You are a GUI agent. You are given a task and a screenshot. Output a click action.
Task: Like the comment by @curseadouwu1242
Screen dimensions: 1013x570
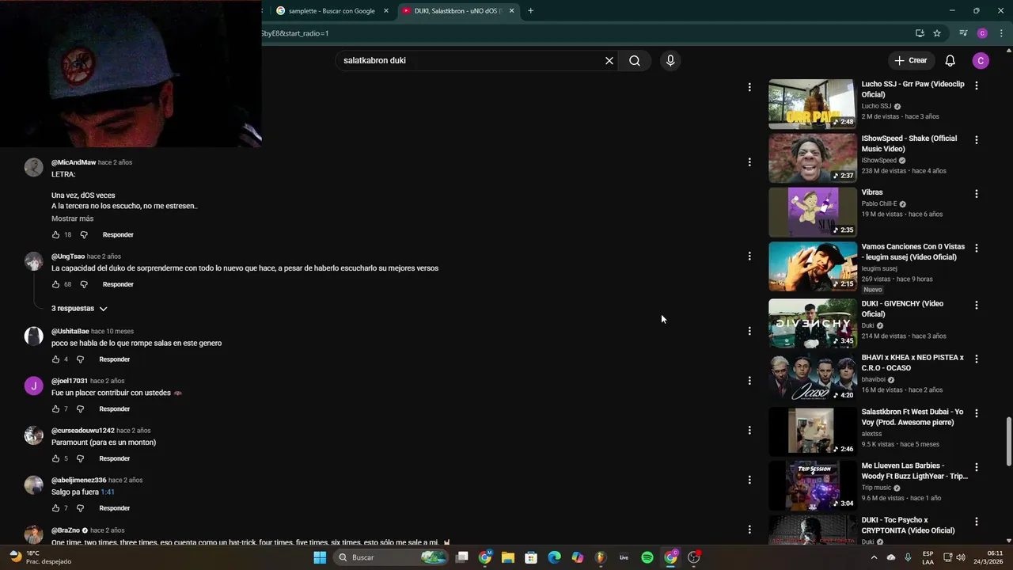(x=55, y=458)
